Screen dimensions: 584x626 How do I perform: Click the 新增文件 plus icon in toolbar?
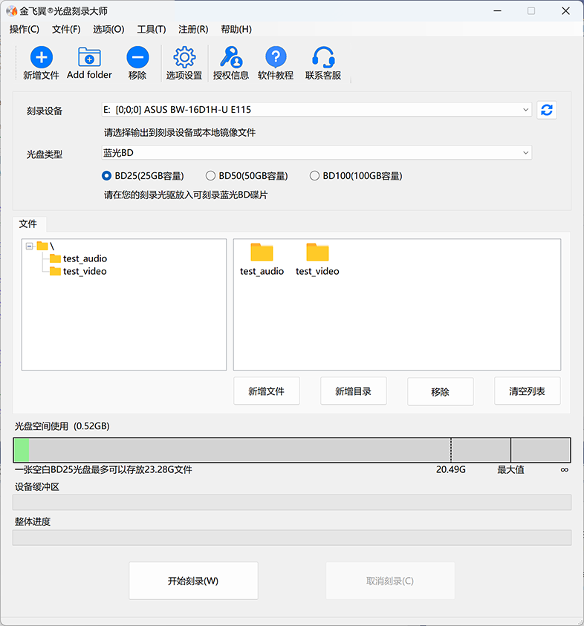(41, 57)
